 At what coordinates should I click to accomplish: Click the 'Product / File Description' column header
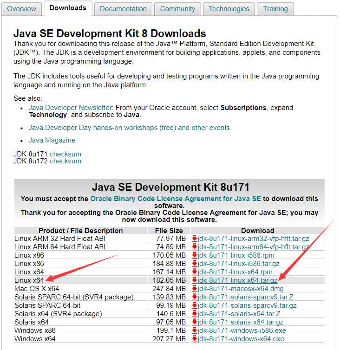[x=81, y=230]
